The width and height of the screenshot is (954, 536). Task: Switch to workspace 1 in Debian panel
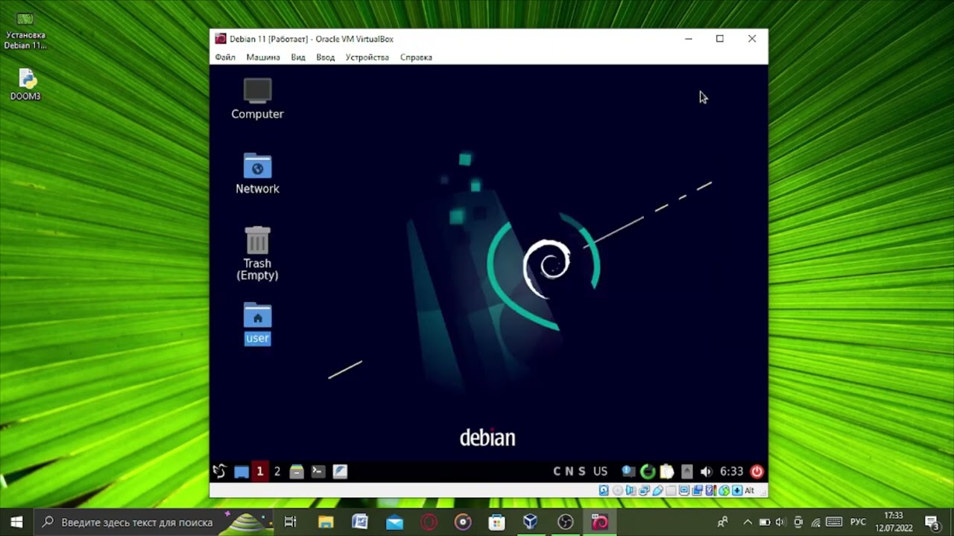pyautogui.click(x=259, y=471)
